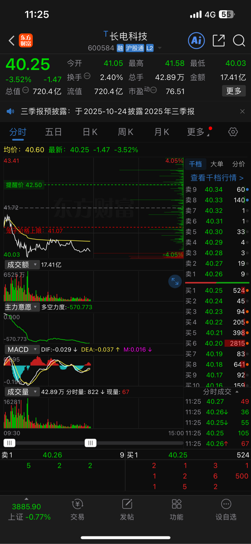The height and width of the screenshot is (544, 251).
Task: Tap the announcement speaker icon
Action: coord(10,111)
